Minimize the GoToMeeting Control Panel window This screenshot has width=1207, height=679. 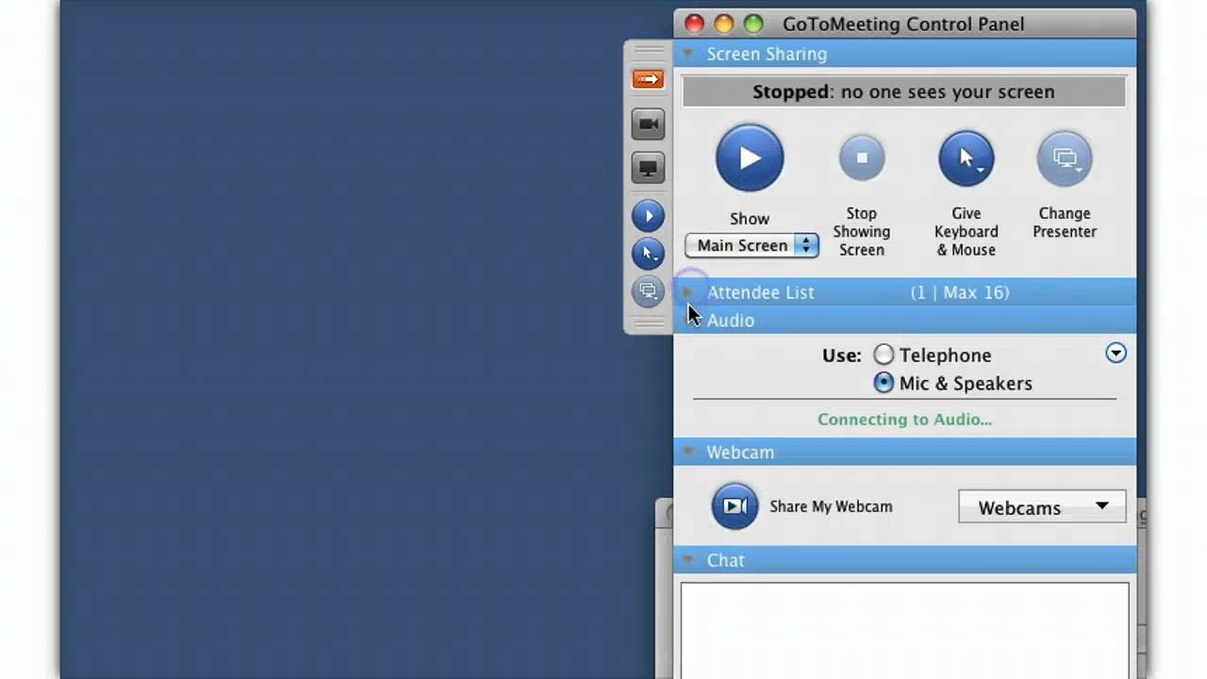(x=723, y=24)
